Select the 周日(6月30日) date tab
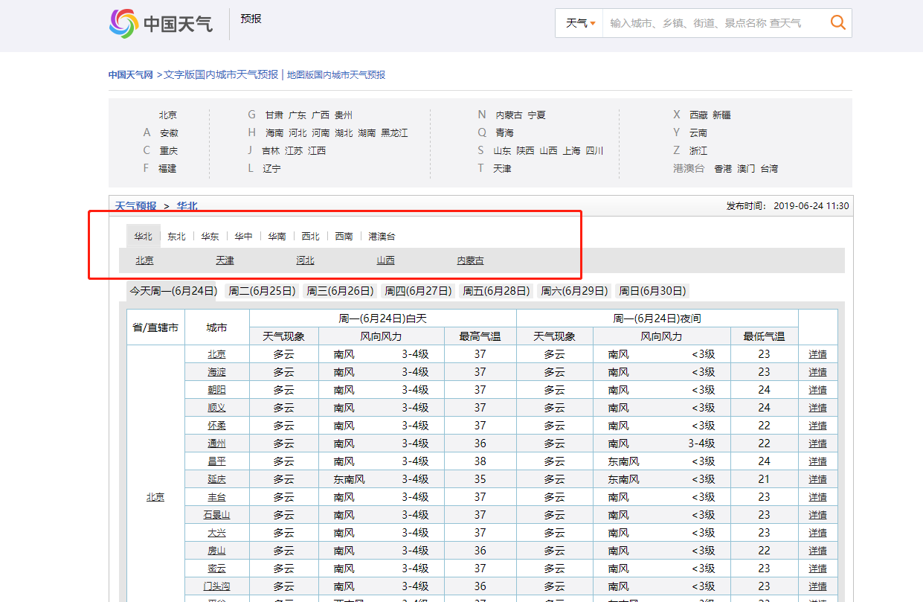 [x=652, y=291]
